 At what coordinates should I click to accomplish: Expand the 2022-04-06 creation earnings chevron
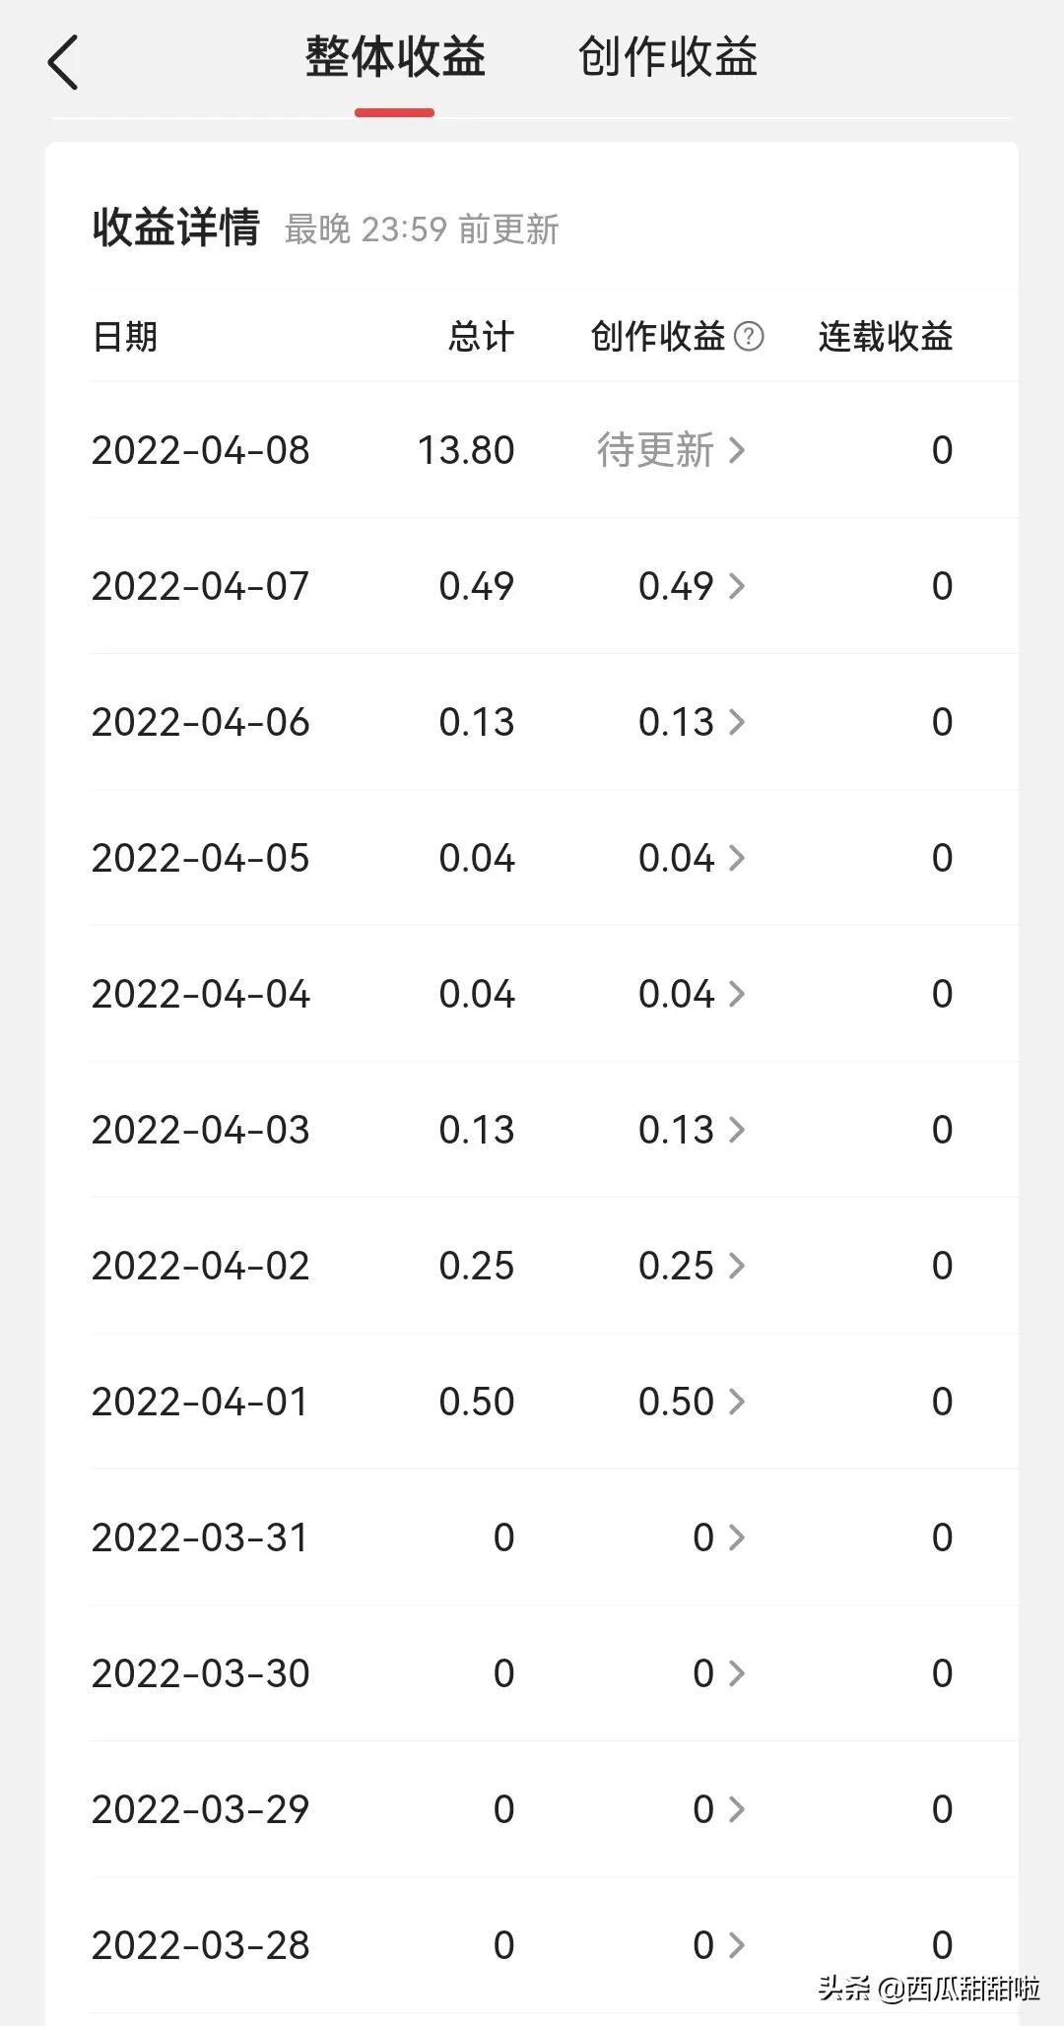pos(737,722)
